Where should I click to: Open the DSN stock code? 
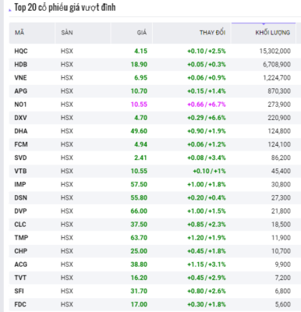pos(20,198)
